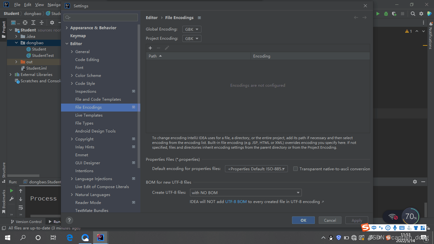This screenshot has height=244, width=434.
Task: Select Live Templates in settings tree
Action: pos(89,115)
